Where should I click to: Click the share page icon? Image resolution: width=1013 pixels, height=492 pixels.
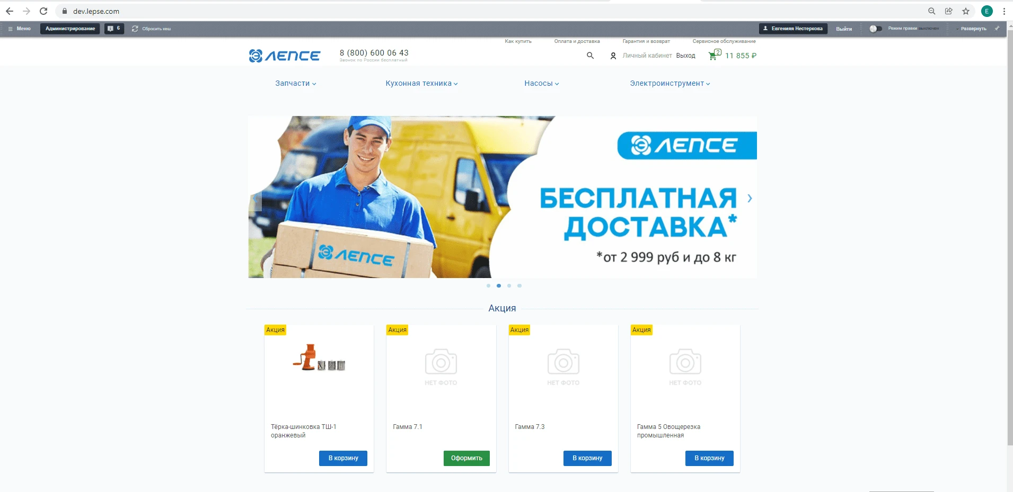click(948, 11)
